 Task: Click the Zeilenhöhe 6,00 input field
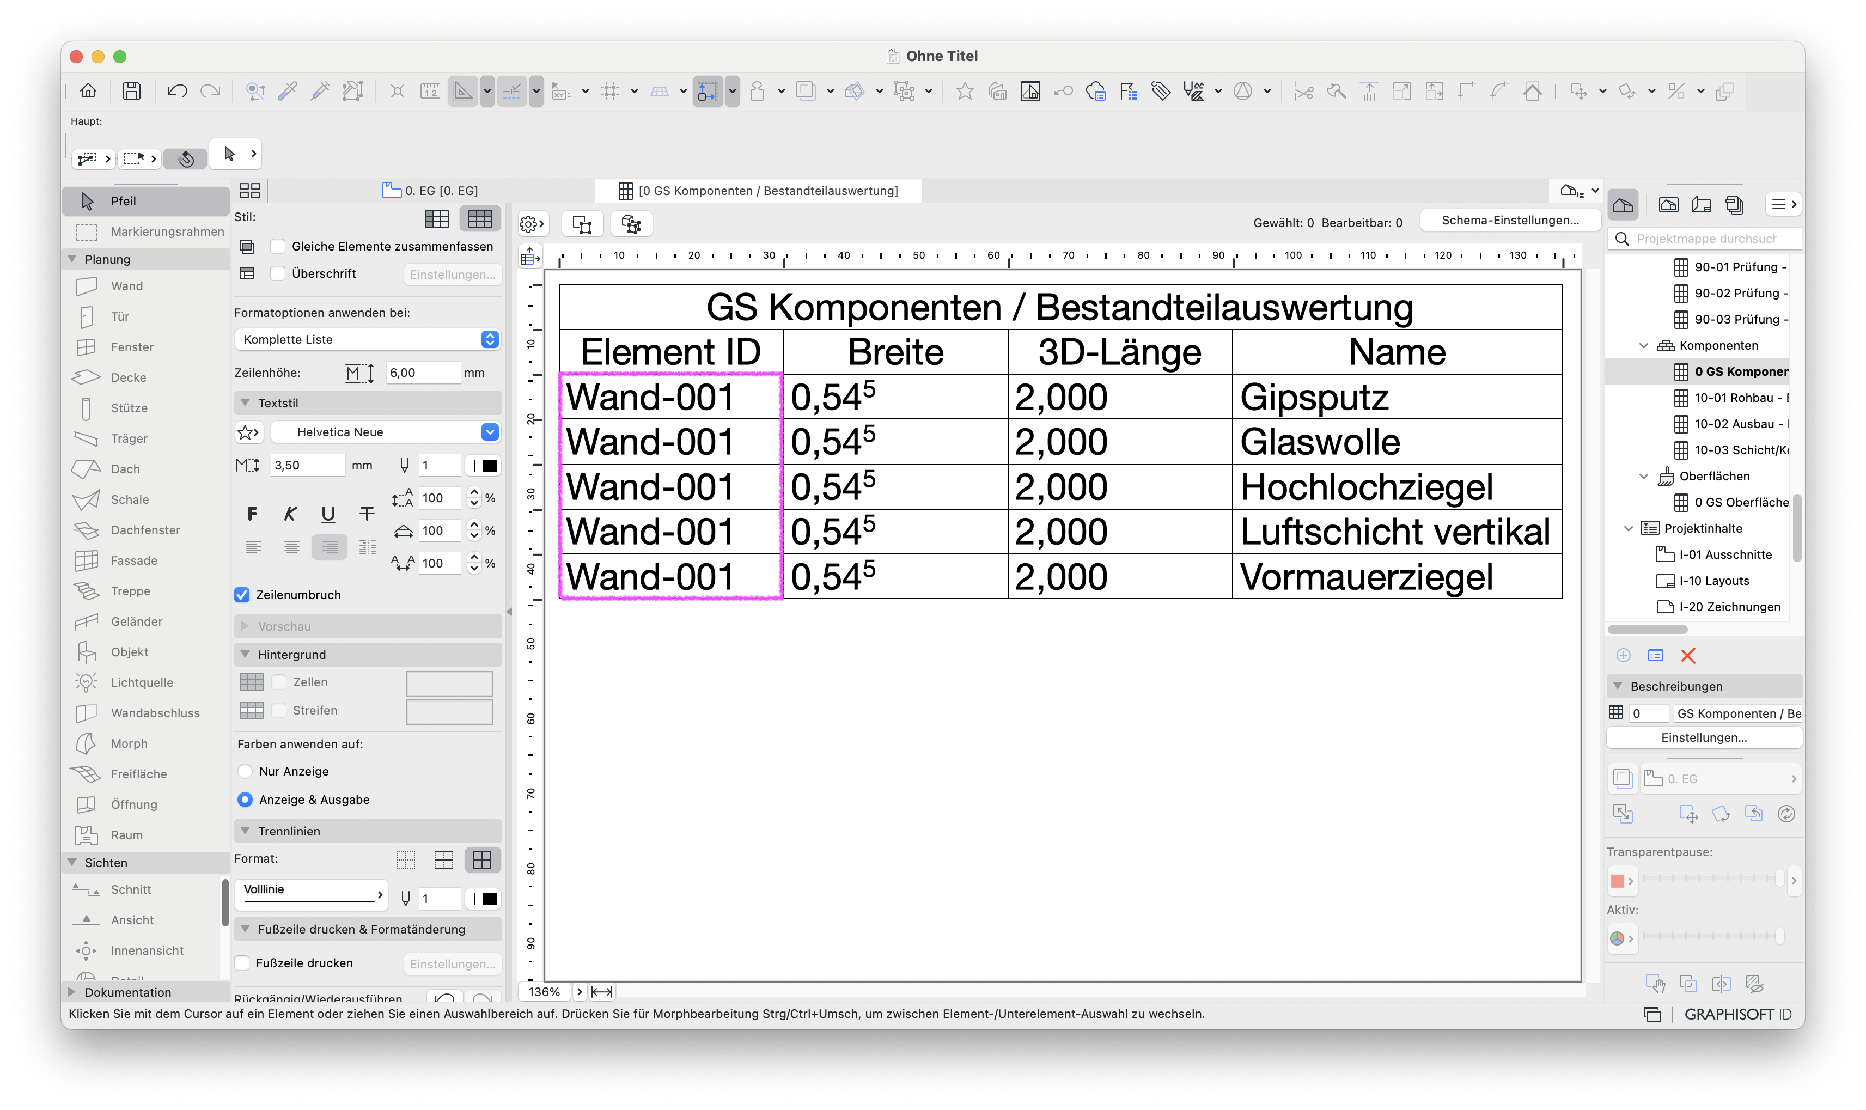[x=423, y=373]
